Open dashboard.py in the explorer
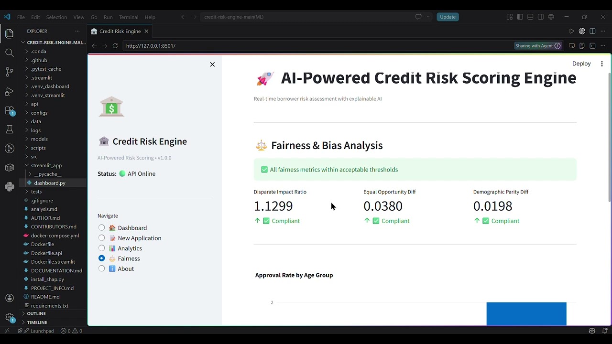Screen dimensions: 612x344 [53, 183]
